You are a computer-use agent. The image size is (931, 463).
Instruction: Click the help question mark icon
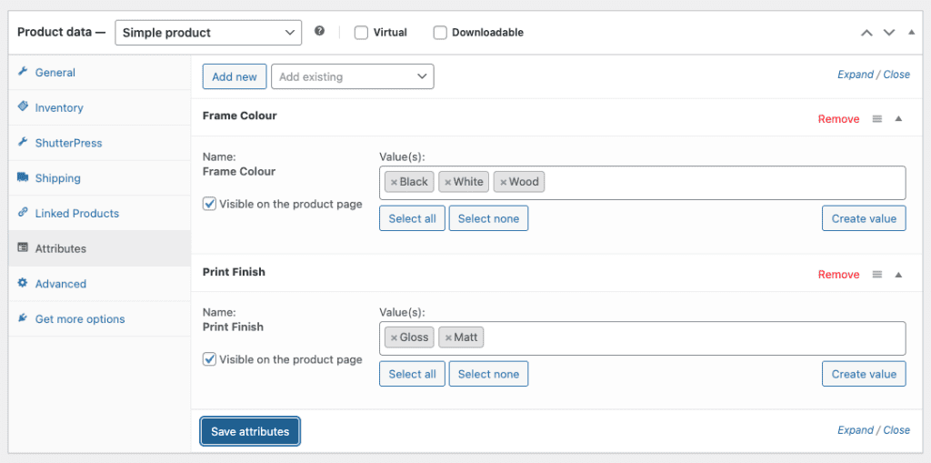tap(319, 32)
